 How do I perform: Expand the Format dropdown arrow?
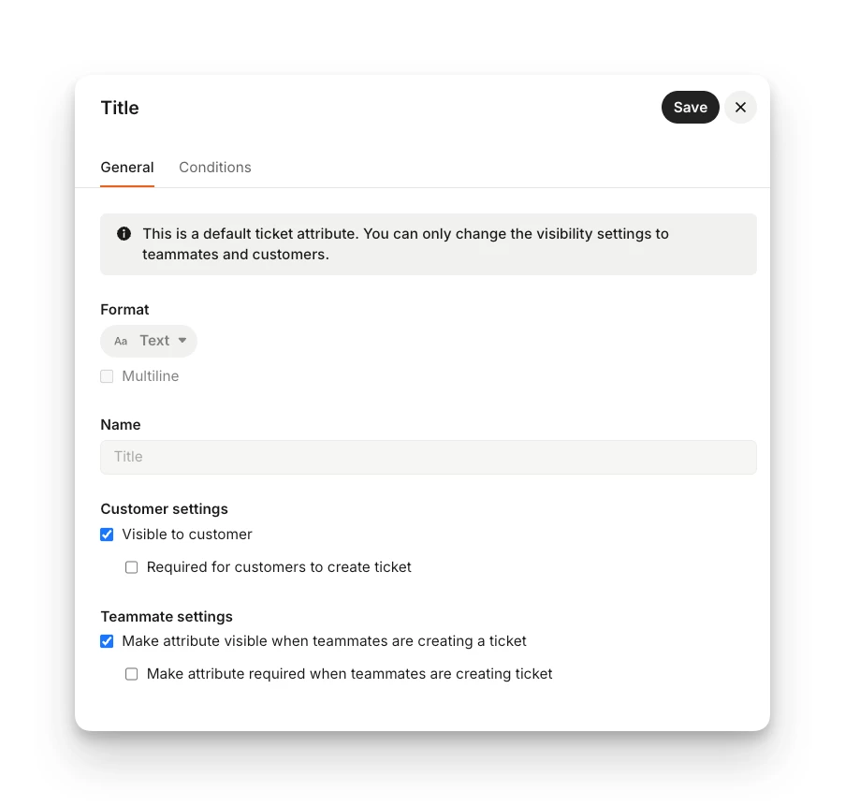(x=182, y=340)
